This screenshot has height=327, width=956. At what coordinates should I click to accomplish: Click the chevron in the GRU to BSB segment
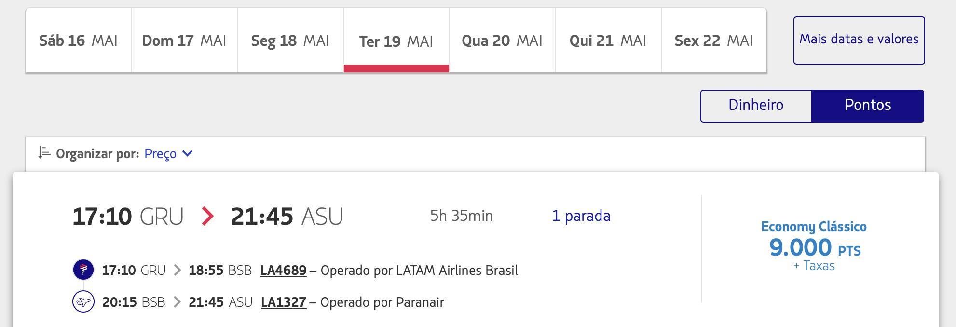click(177, 270)
